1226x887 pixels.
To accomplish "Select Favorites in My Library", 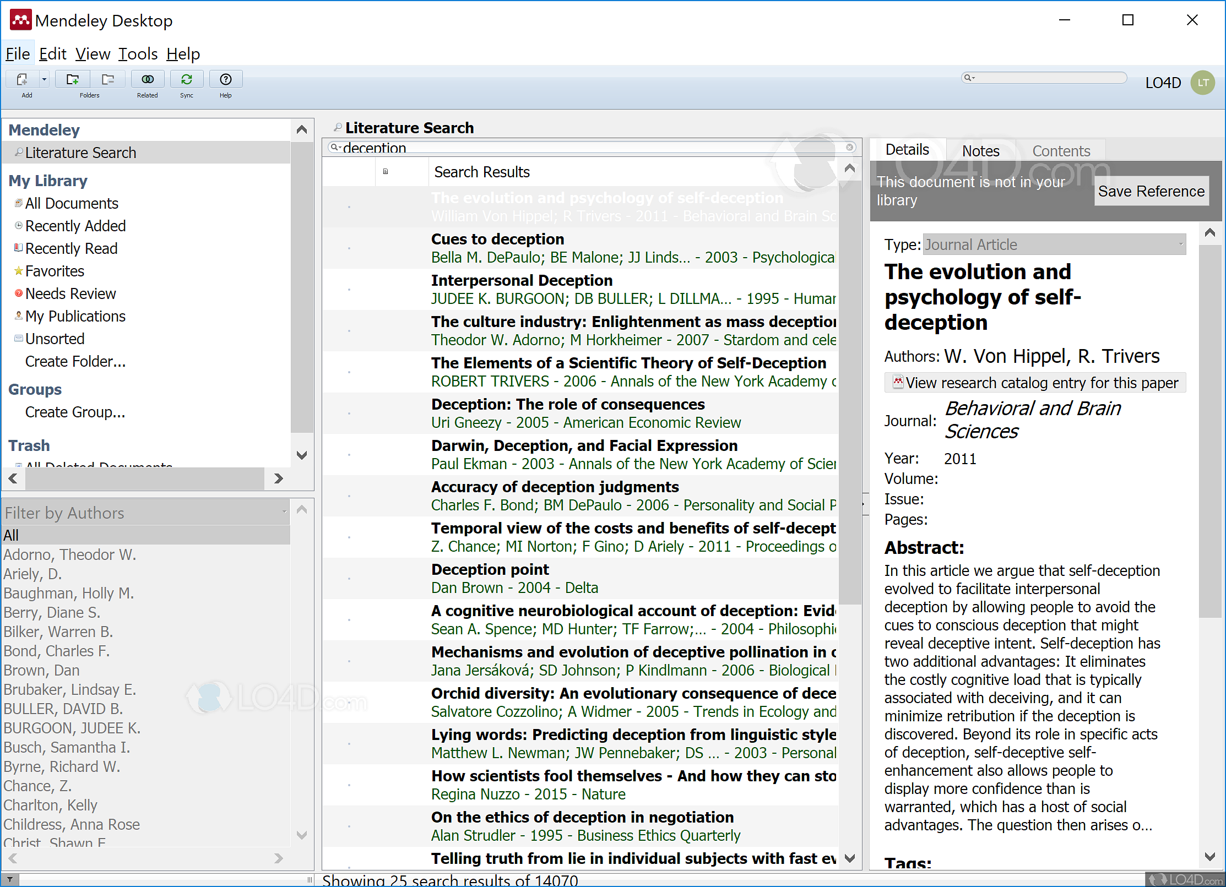I will point(55,271).
